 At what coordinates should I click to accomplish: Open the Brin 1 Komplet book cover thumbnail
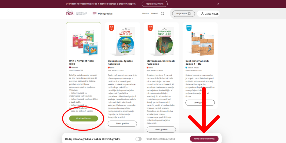(84, 43)
